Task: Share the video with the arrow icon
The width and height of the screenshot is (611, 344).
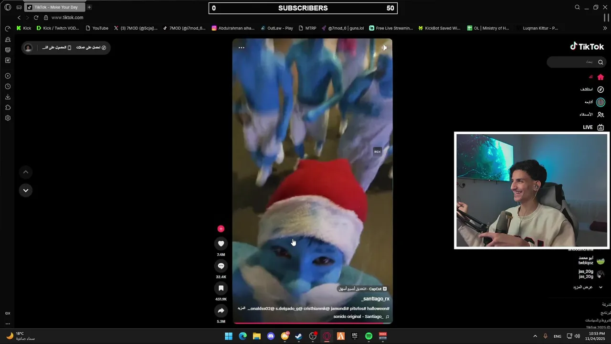Action: tap(221, 311)
